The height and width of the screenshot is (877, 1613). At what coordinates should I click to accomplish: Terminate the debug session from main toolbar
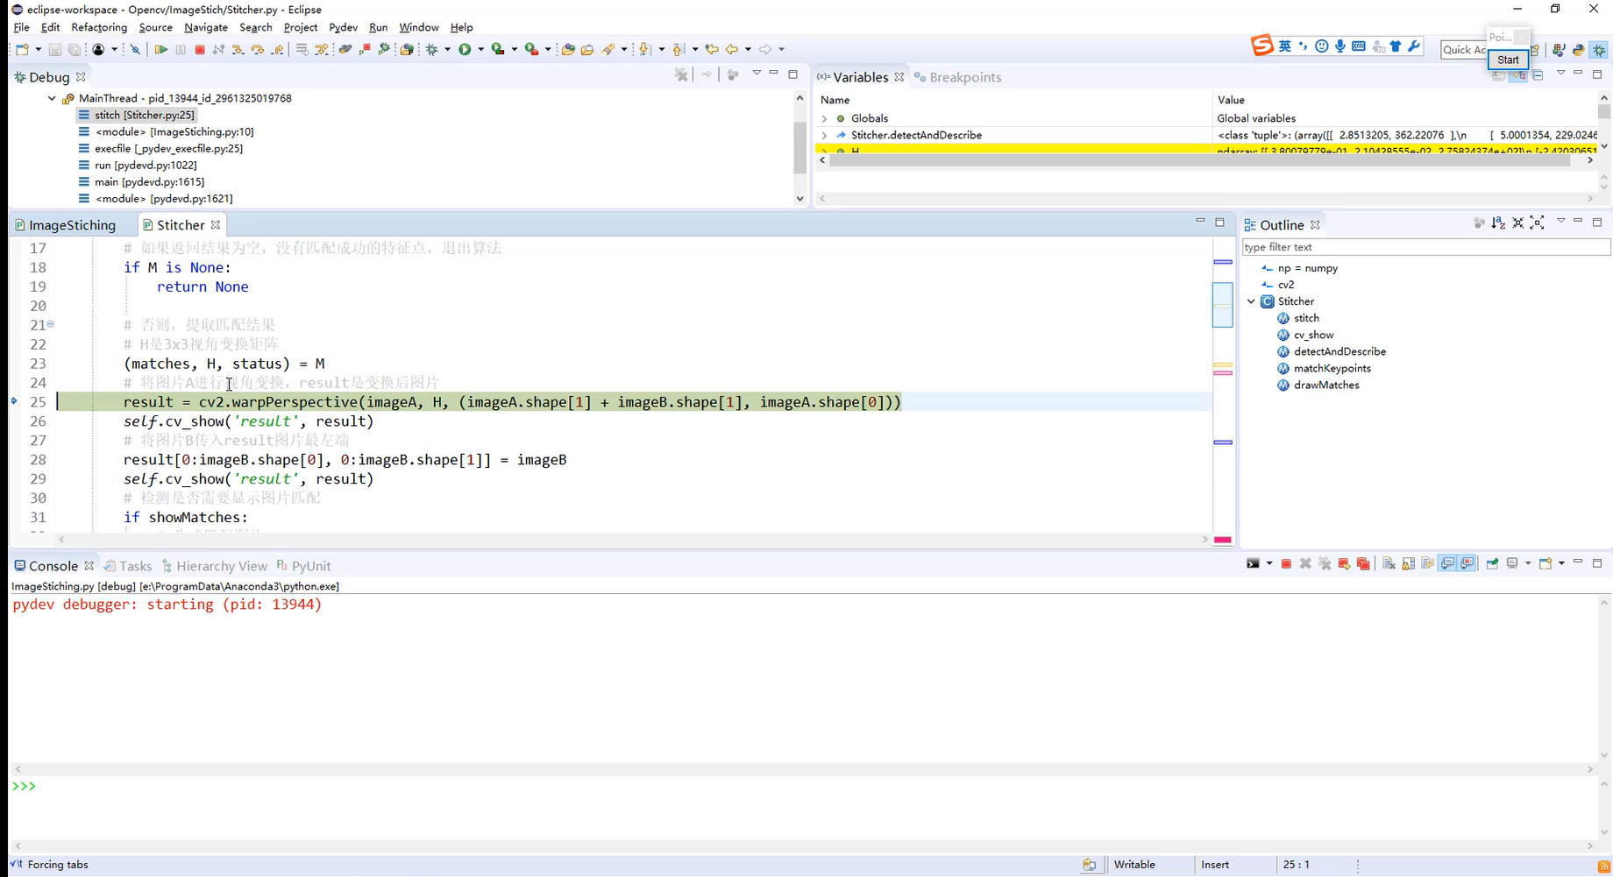200,50
